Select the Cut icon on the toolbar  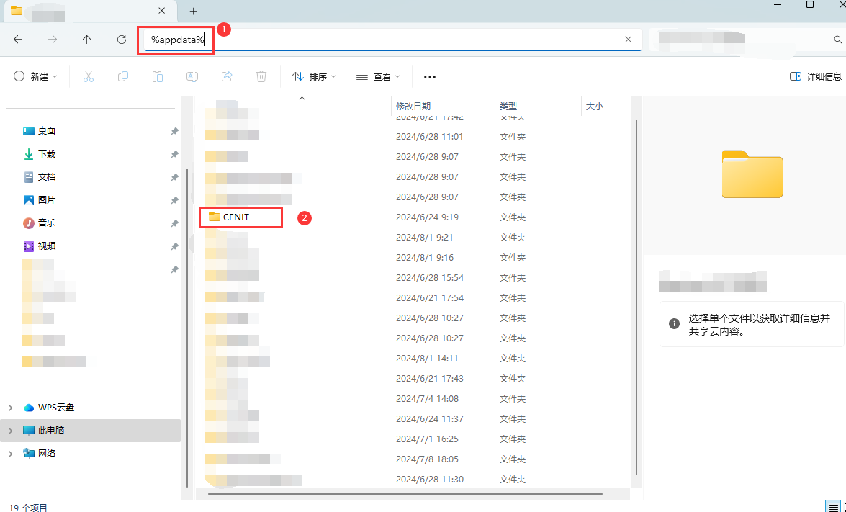click(x=88, y=76)
